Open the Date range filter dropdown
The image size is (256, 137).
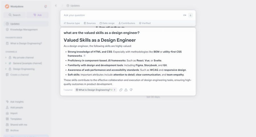click(x=107, y=23)
